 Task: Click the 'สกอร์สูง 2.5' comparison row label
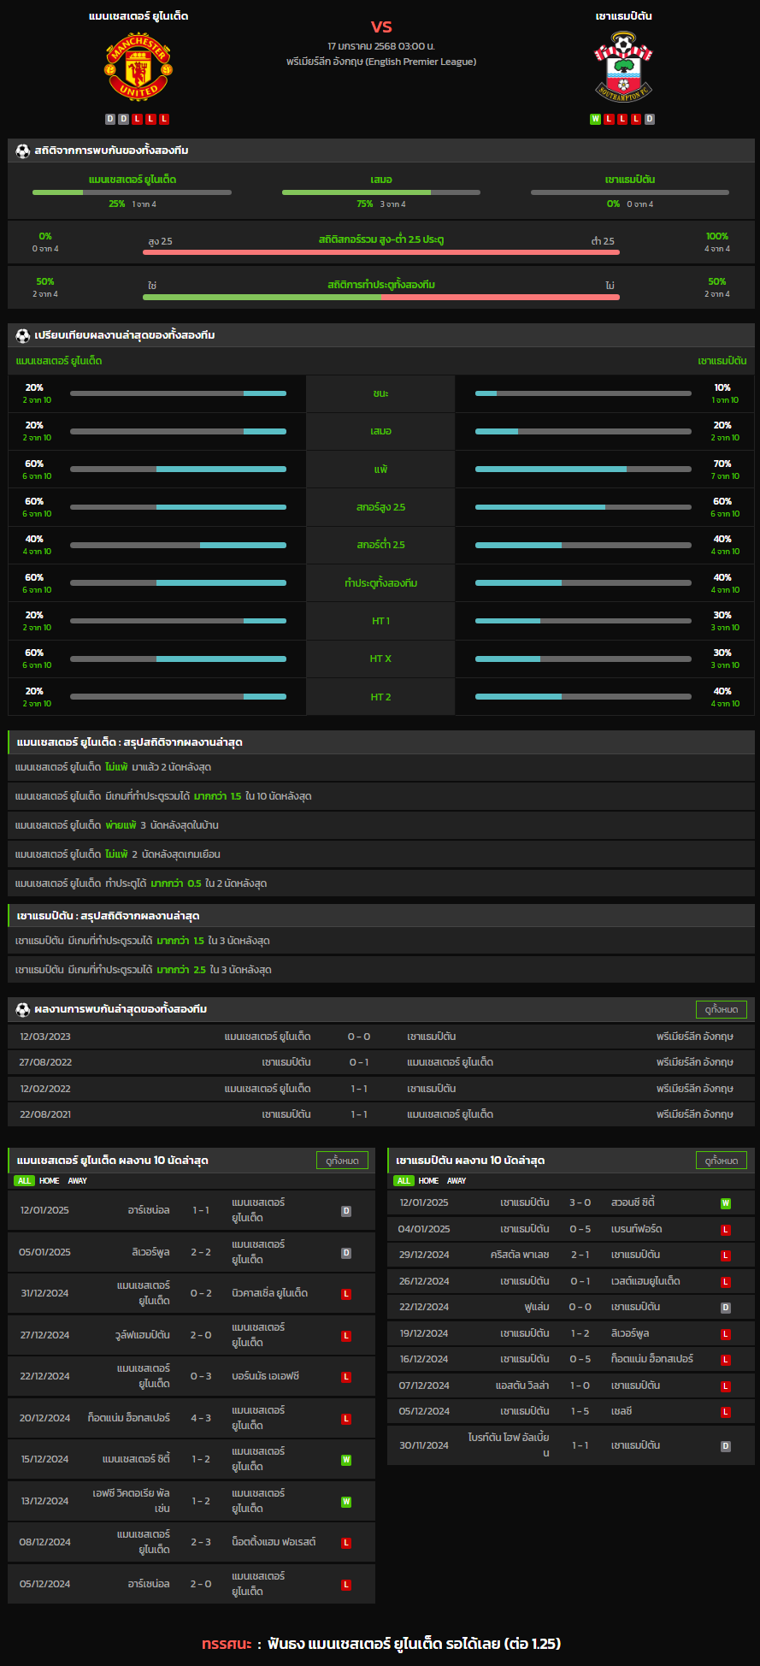tap(381, 507)
